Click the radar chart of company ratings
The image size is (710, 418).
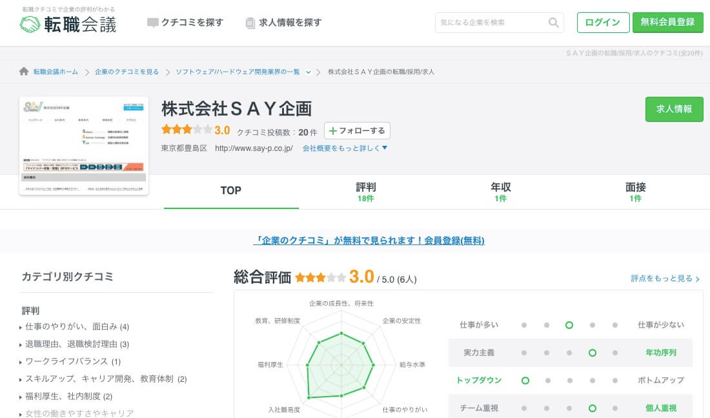pyautogui.click(x=341, y=364)
